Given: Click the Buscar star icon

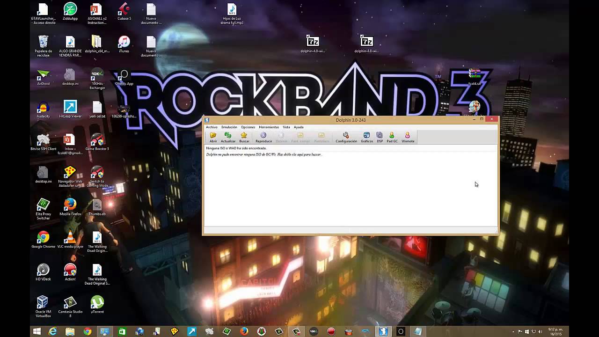Looking at the screenshot, I should coord(244,137).
